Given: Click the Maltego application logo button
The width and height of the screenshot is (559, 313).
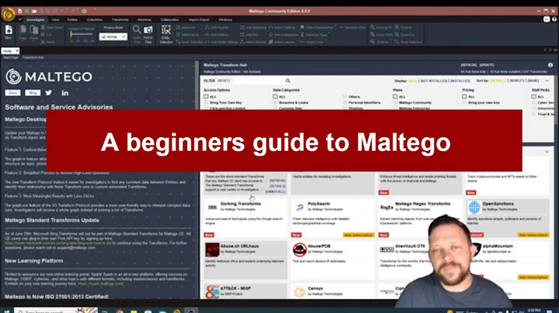Looking at the screenshot, I should tap(8, 14).
